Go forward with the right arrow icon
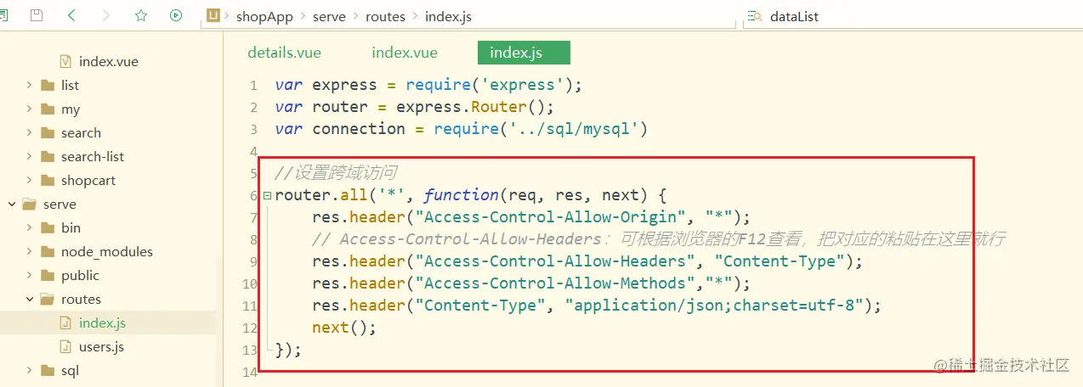This screenshot has width=1083, height=387. 106,15
